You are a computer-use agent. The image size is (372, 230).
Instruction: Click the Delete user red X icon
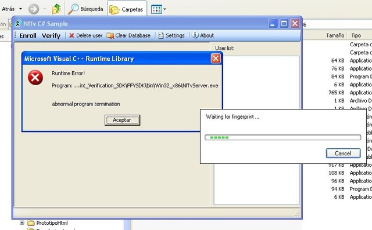71,35
